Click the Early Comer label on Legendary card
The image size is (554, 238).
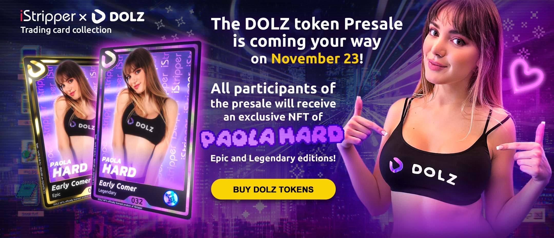(x=118, y=186)
